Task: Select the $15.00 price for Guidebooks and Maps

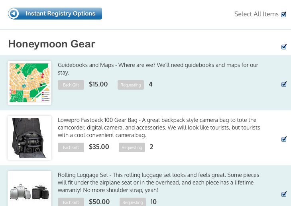Action: tap(98, 84)
